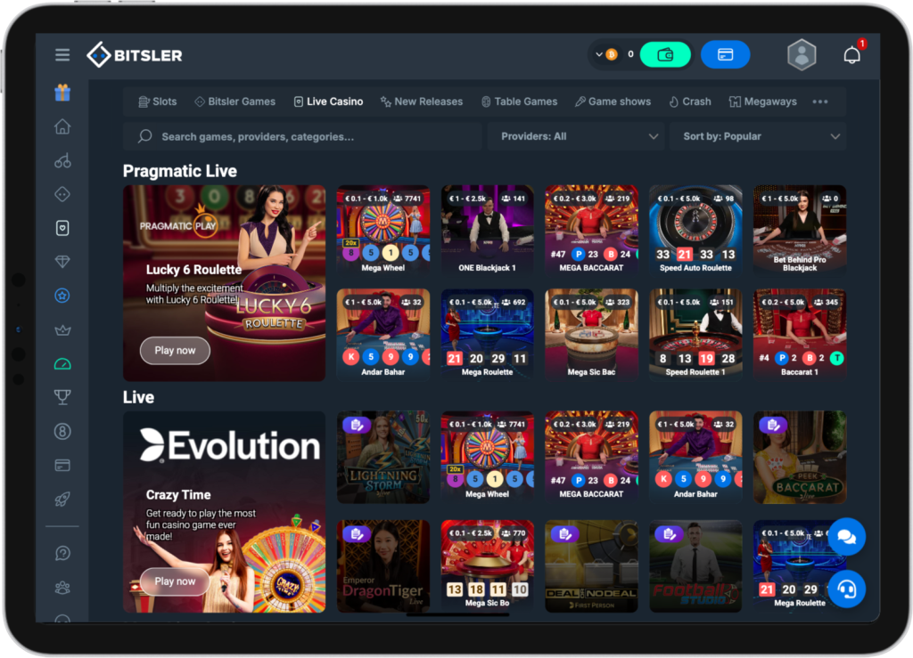
Task: Open the Football Studio game
Action: pyautogui.click(x=695, y=566)
